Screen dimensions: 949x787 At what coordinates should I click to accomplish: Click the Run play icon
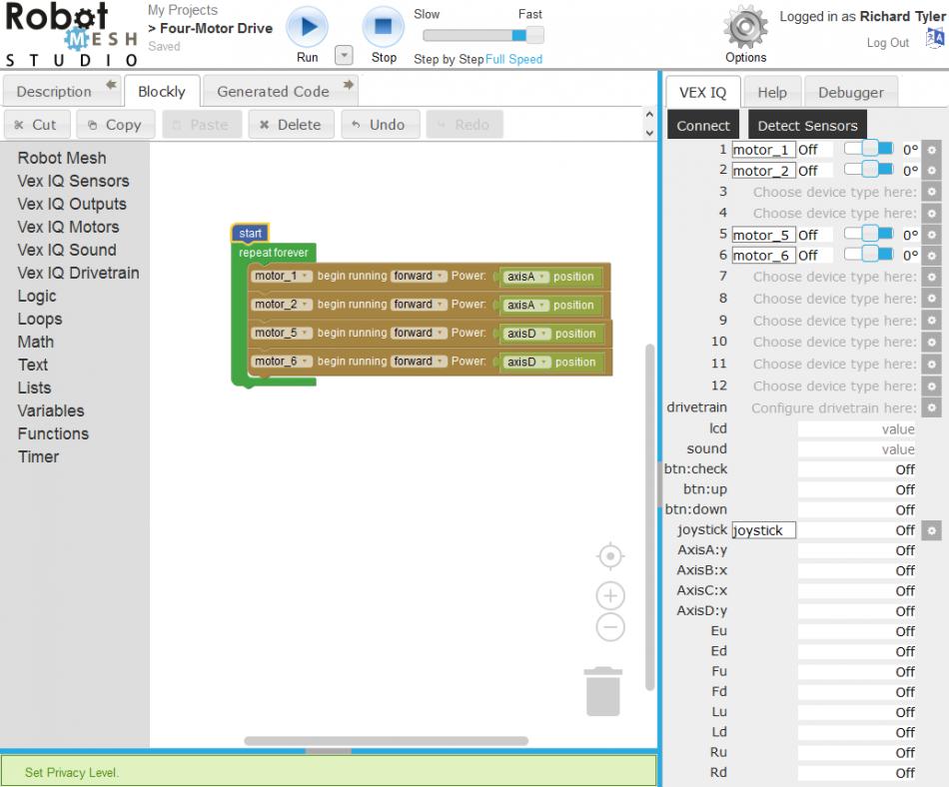coord(307,27)
